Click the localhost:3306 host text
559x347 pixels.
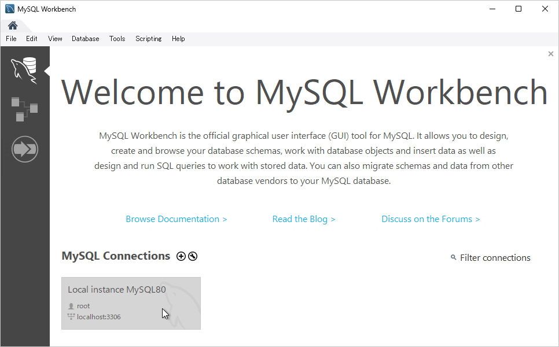point(99,317)
